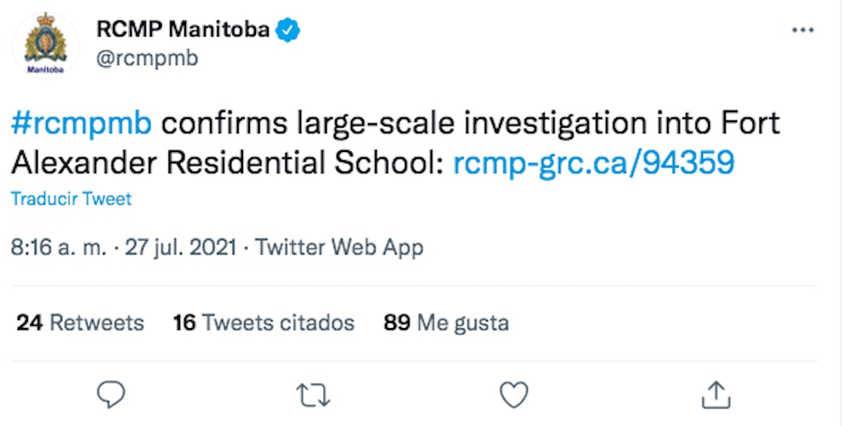The height and width of the screenshot is (426, 843).
Task: Open the #rcmpmb hashtag
Action: (x=81, y=123)
